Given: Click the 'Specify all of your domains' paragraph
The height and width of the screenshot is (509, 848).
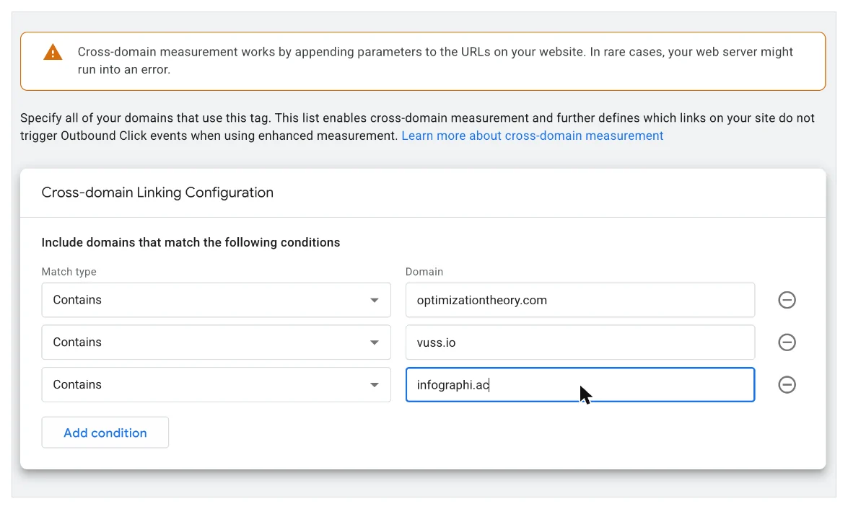Looking at the screenshot, I should (x=417, y=126).
